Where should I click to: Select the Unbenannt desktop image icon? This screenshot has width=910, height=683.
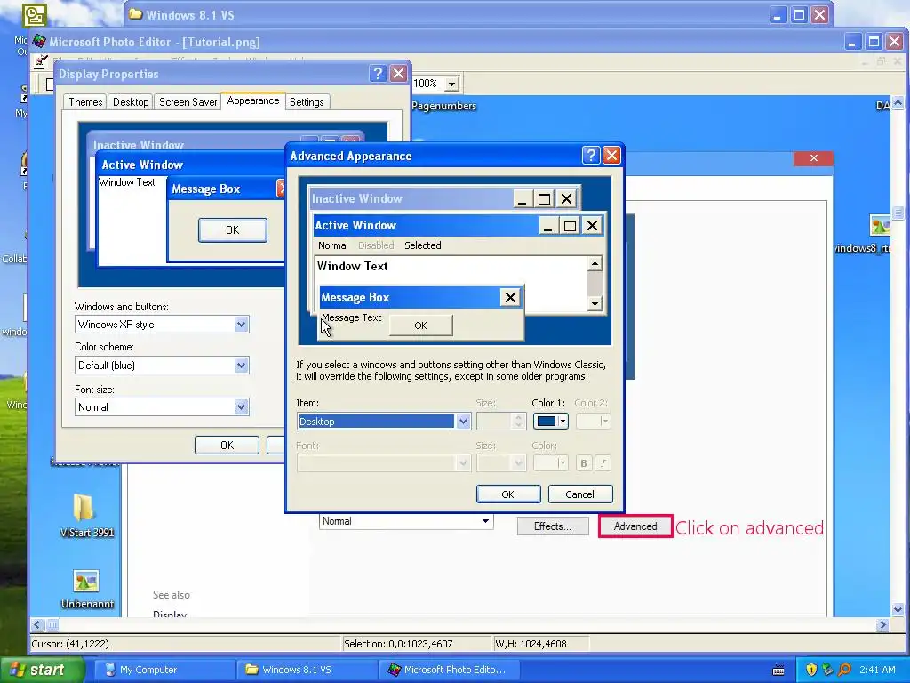click(x=86, y=589)
